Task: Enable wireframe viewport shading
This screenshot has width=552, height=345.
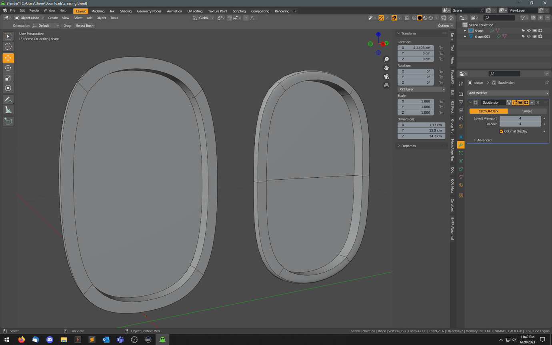Action: tap(414, 18)
